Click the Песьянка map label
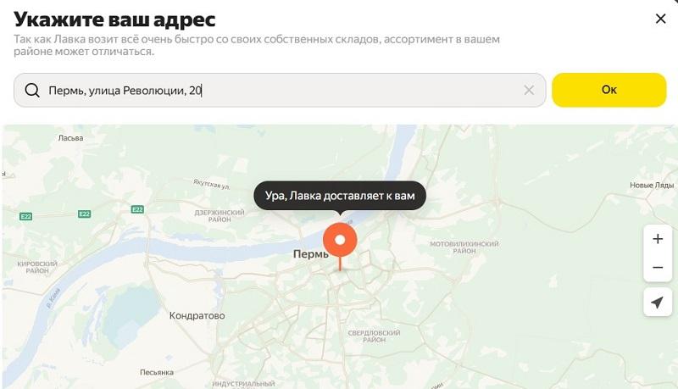Viewport: 678px width, 389px height. pos(157,372)
